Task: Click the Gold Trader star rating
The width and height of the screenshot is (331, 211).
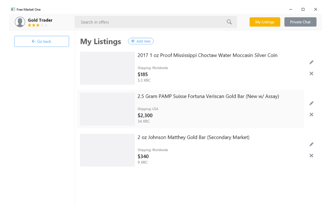Action: coord(38,25)
